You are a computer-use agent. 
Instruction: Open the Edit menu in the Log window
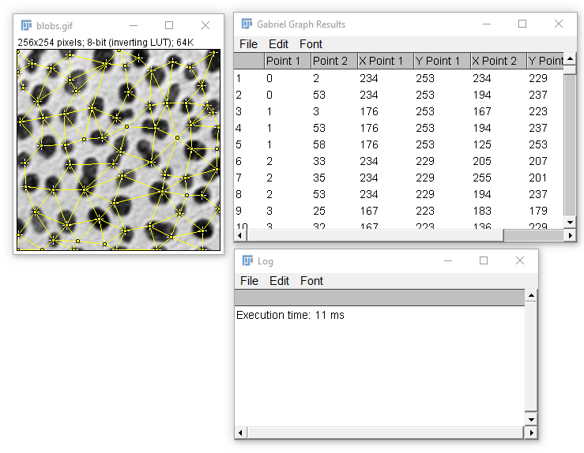pos(279,281)
